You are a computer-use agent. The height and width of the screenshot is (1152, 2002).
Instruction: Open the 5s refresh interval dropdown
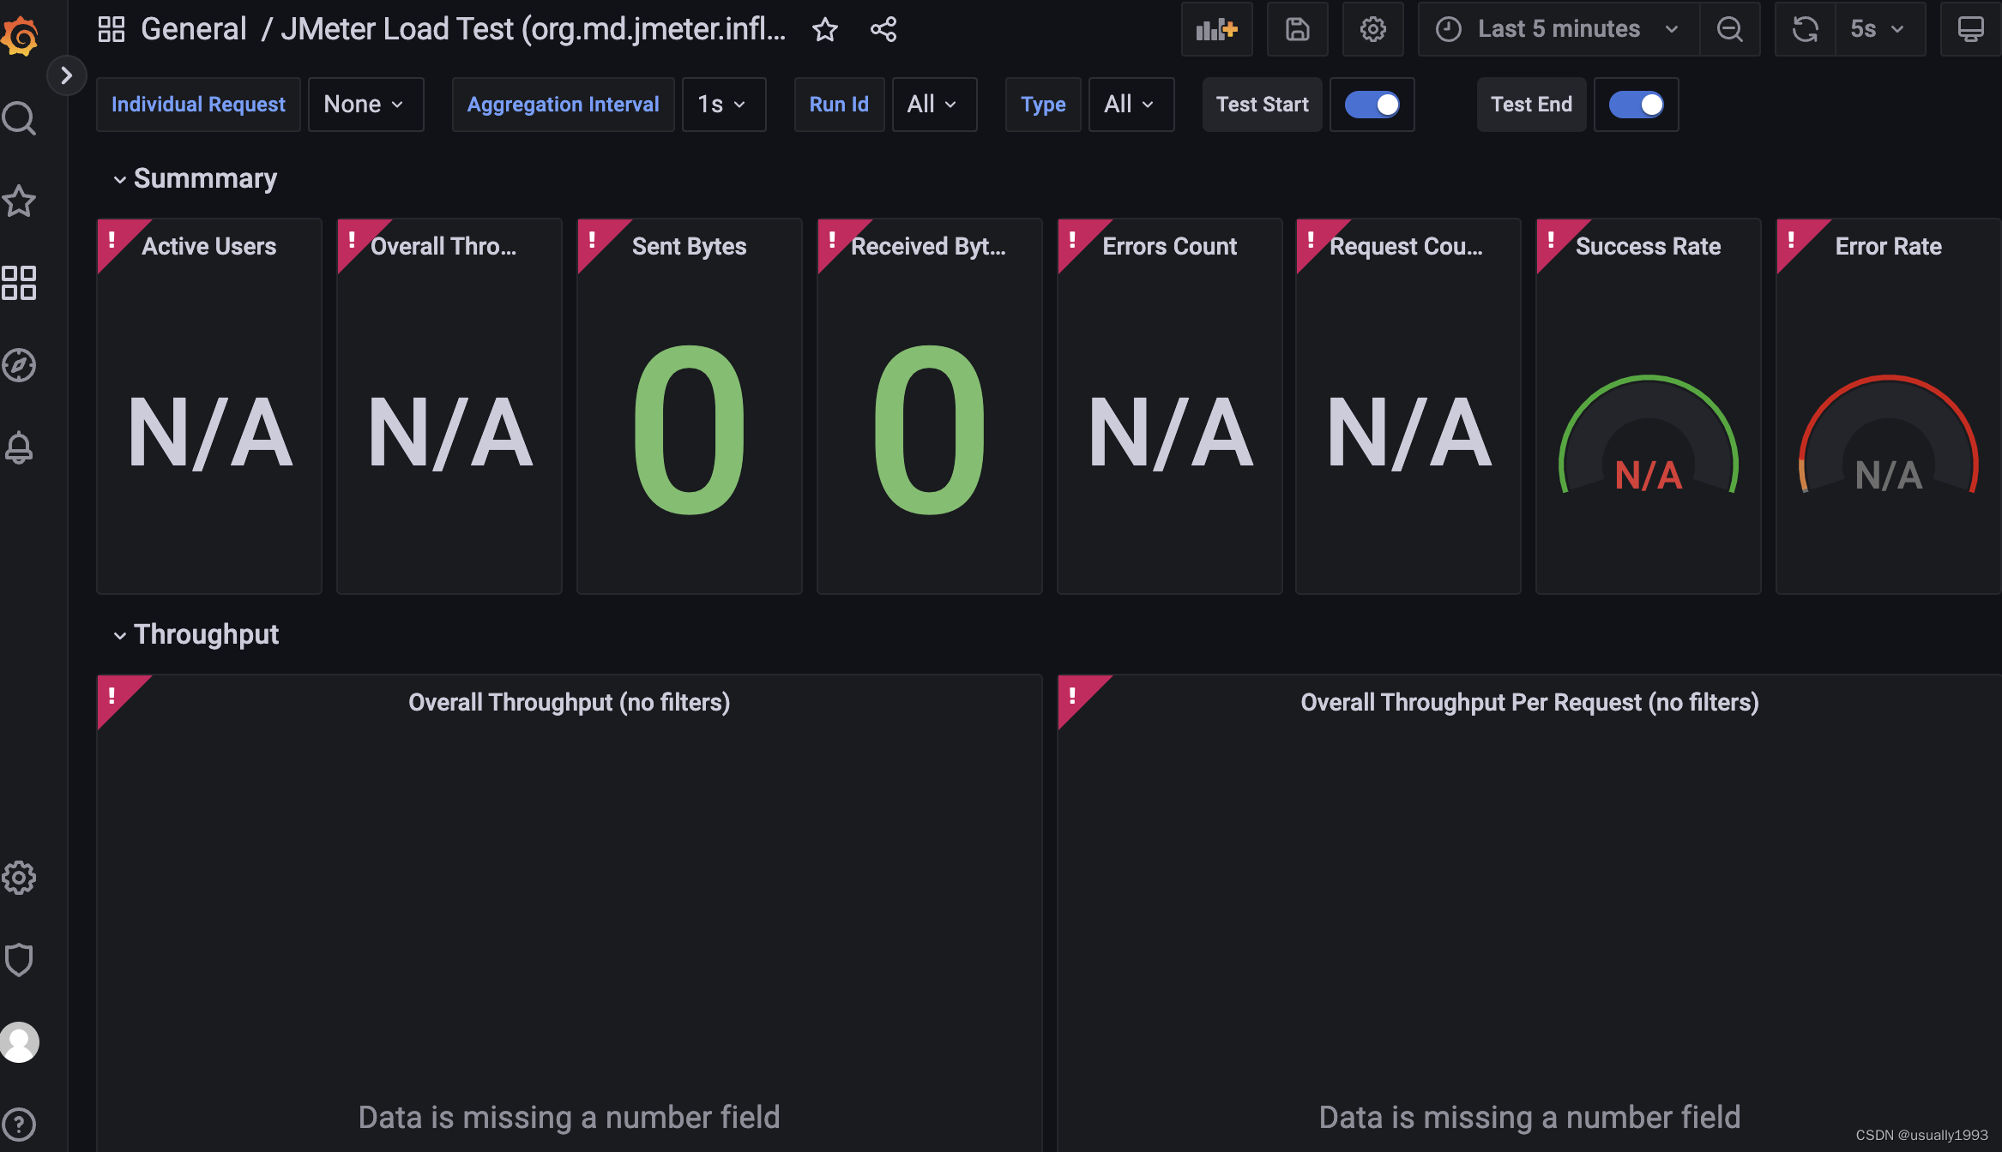[x=1880, y=29]
